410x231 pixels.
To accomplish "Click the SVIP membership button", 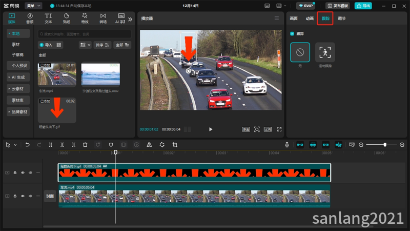I will [305, 6].
